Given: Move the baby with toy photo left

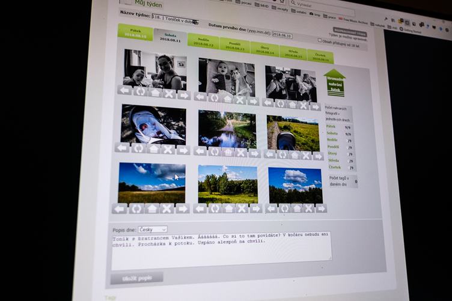Looking at the screenshot, I should 200,97.
